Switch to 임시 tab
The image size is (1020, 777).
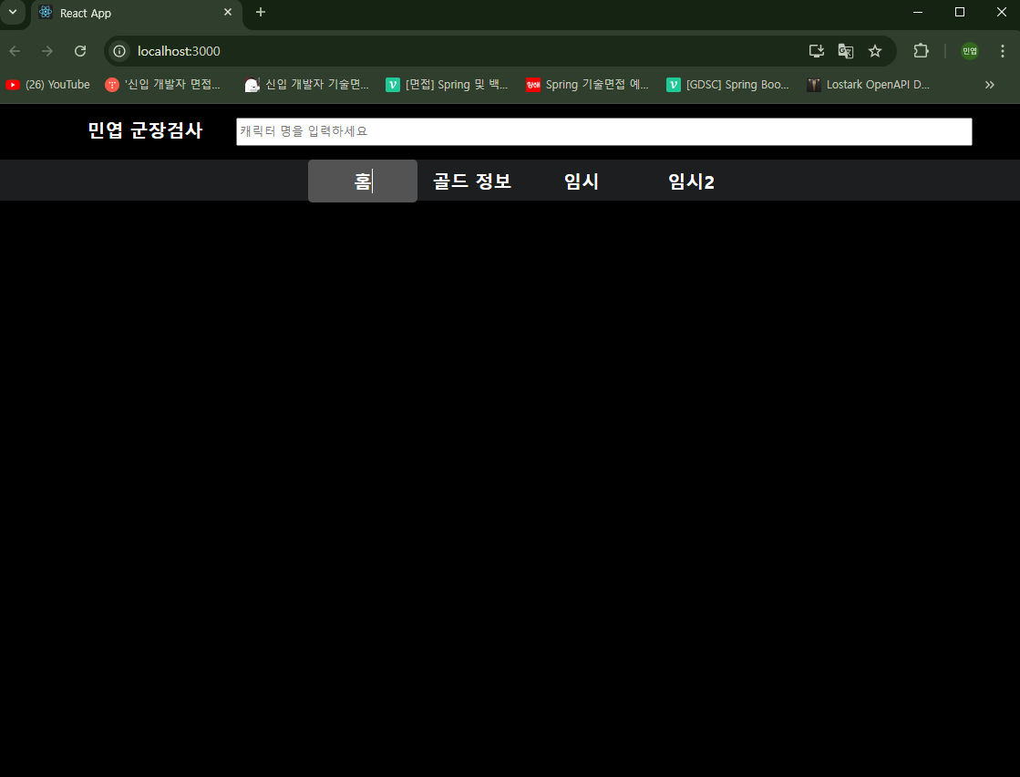(581, 181)
